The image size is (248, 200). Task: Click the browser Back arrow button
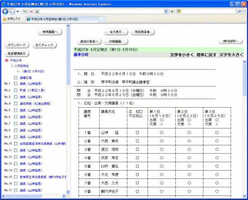point(5,12)
